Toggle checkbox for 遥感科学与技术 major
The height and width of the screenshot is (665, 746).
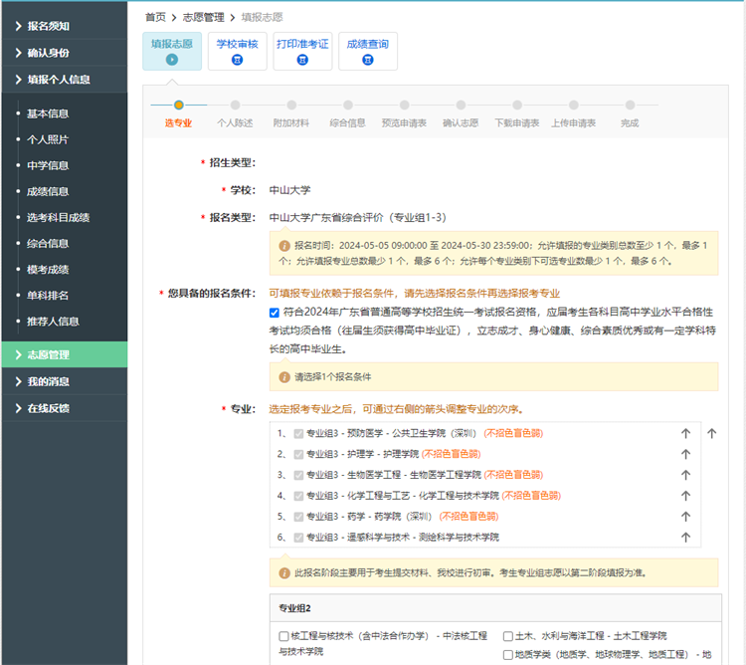(298, 538)
